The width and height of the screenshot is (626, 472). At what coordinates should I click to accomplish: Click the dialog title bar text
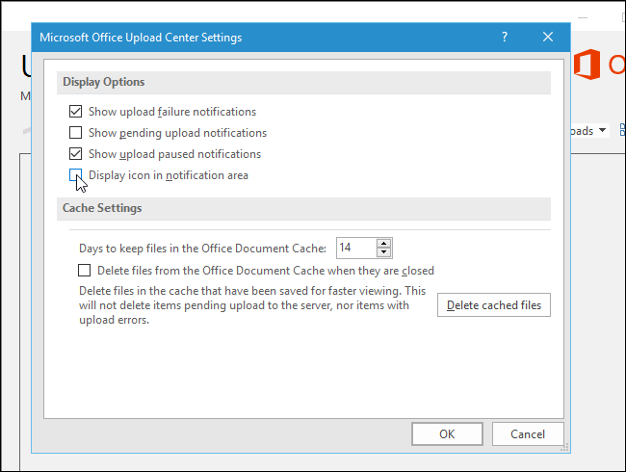click(x=141, y=38)
